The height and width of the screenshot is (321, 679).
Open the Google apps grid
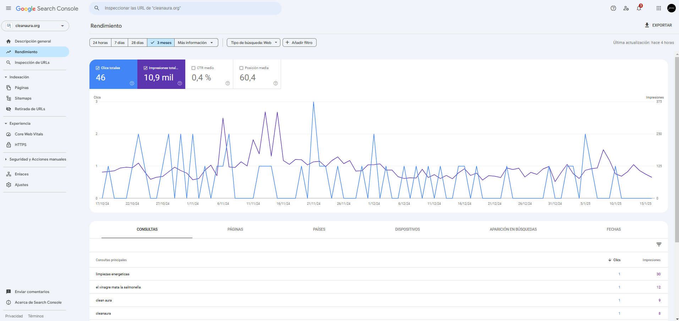tap(659, 8)
